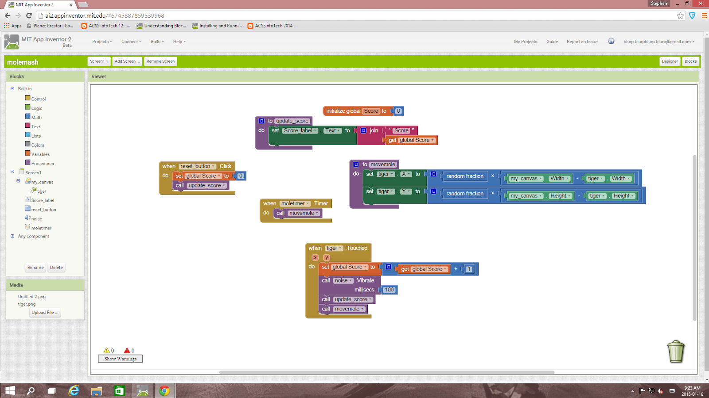Viewport: 709px width, 398px height.
Task: Select the Colors blocks icon
Action: (x=28, y=145)
